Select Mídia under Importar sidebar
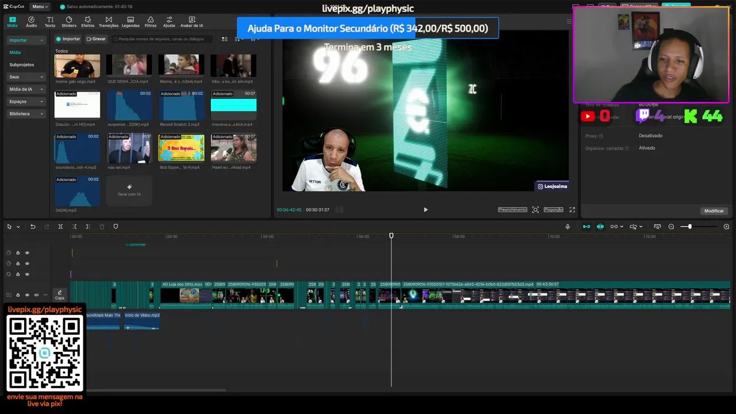Screen dimensions: 736x414 (15, 52)
